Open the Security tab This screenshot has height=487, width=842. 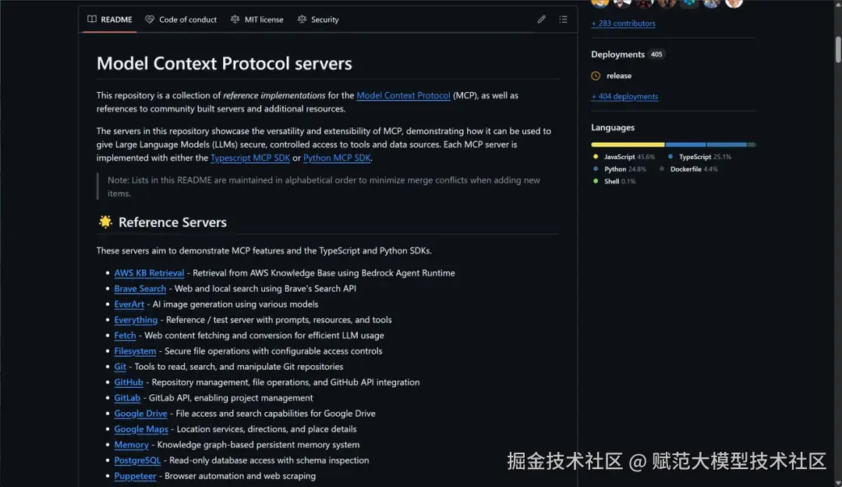click(318, 20)
